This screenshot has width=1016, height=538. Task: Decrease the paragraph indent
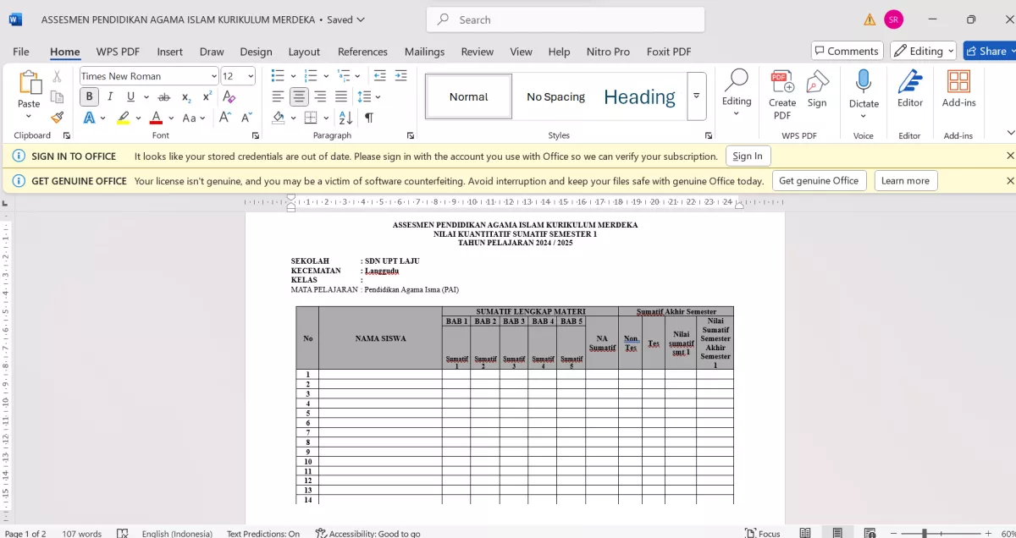pyautogui.click(x=379, y=76)
